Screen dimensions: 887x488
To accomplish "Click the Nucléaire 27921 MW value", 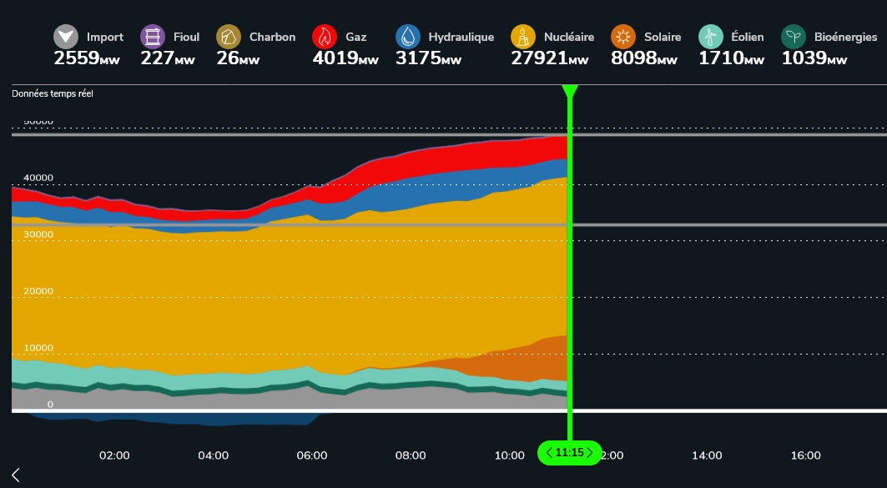I will (x=550, y=58).
